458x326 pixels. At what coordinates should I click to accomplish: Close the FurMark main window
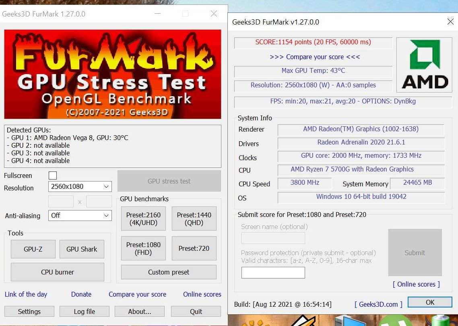[214, 13]
